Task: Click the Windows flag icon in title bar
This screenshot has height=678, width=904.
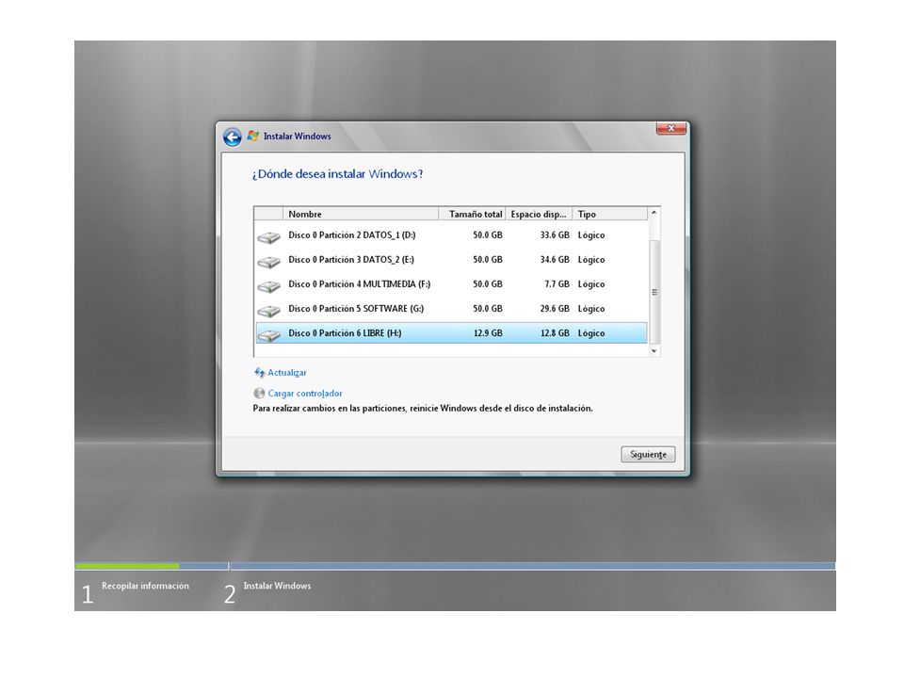Action: tap(252, 136)
